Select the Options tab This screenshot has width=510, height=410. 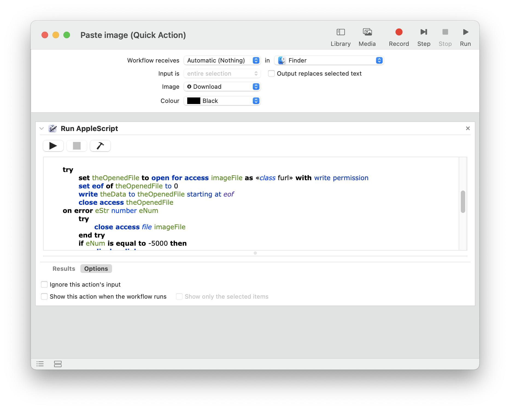click(x=96, y=269)
